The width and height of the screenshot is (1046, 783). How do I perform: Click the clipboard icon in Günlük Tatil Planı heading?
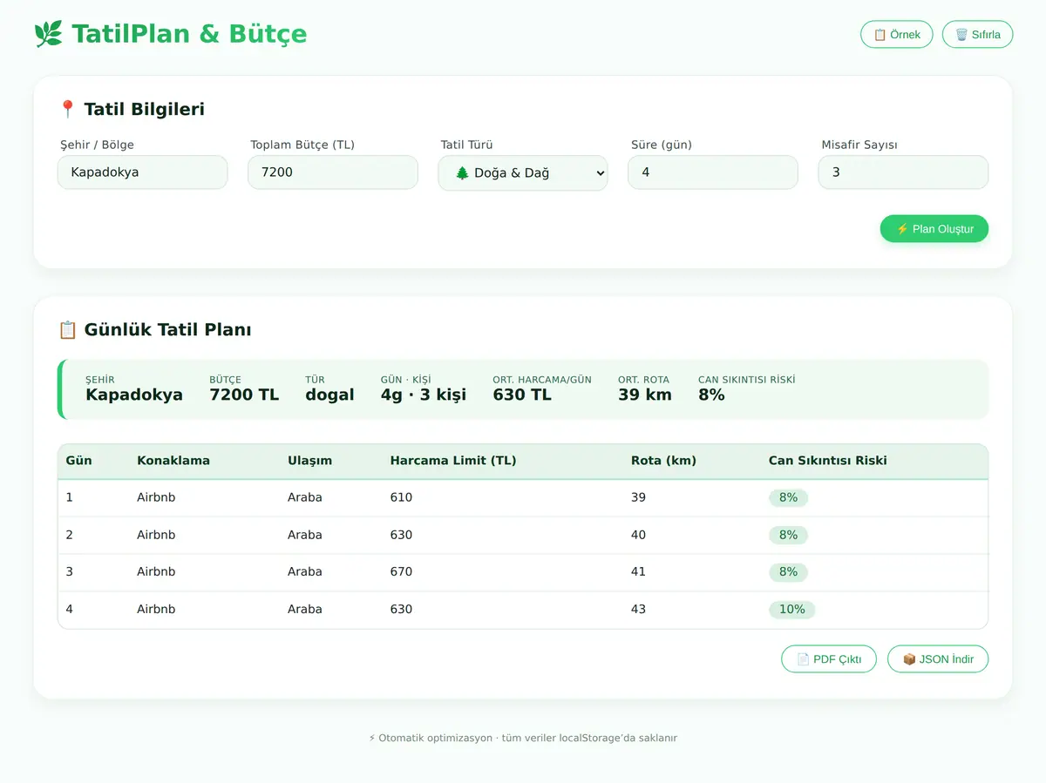coord(67,330)
